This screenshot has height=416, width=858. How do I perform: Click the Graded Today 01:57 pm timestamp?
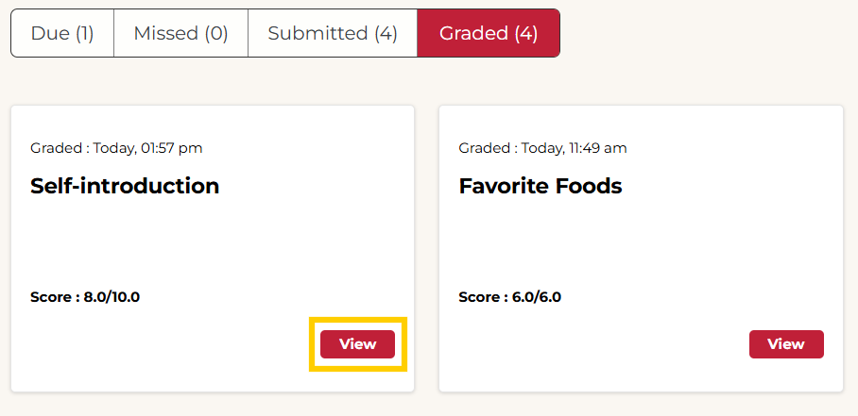(116, 148)
